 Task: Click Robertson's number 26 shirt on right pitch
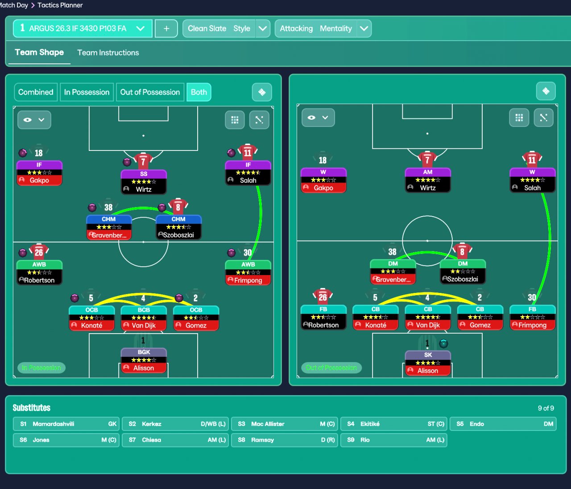coord(323,297)
